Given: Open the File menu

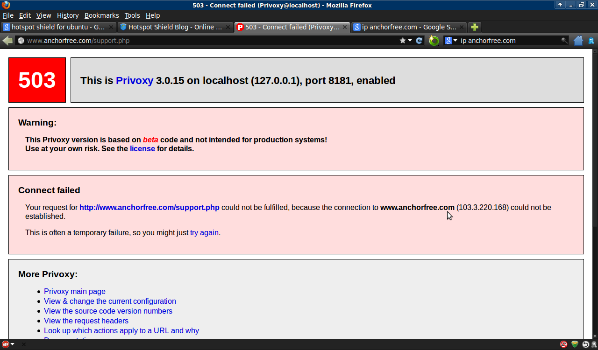Looking at the screenshot, I should [8, 15].
